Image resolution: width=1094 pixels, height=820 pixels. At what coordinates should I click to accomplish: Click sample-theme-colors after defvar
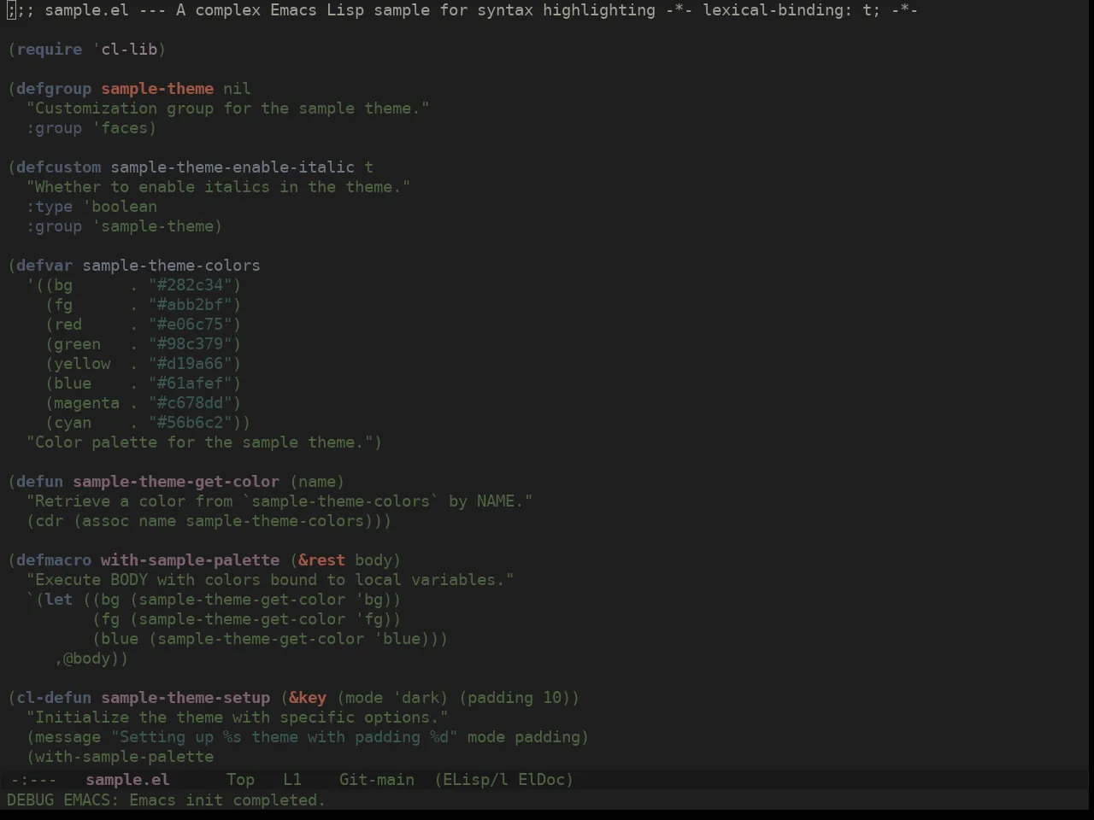point(172,266)
